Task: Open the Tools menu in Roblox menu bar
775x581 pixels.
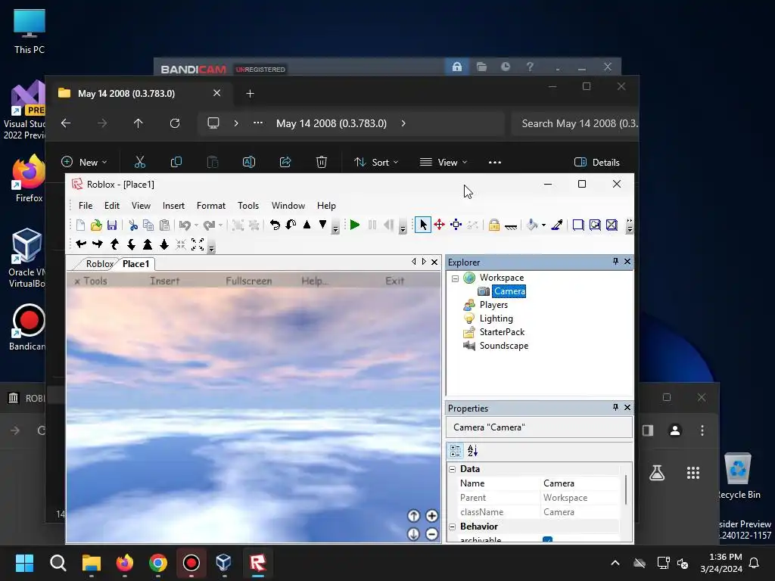Action: pos(248,206)
